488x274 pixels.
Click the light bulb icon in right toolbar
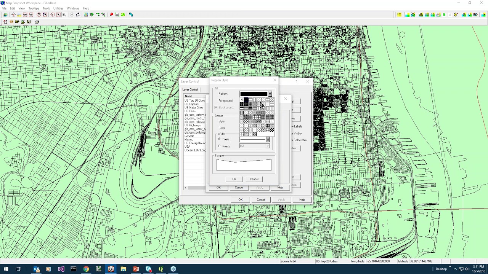point(470,14)
